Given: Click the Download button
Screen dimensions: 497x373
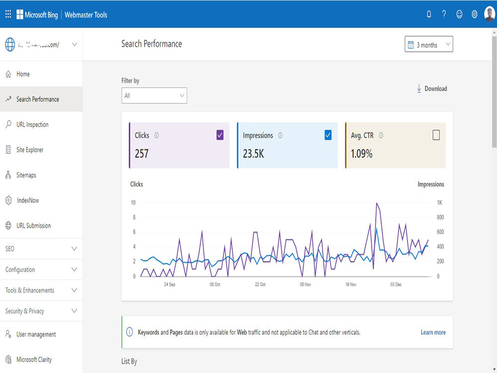Looking at the screenshot, I should (432, 89).
